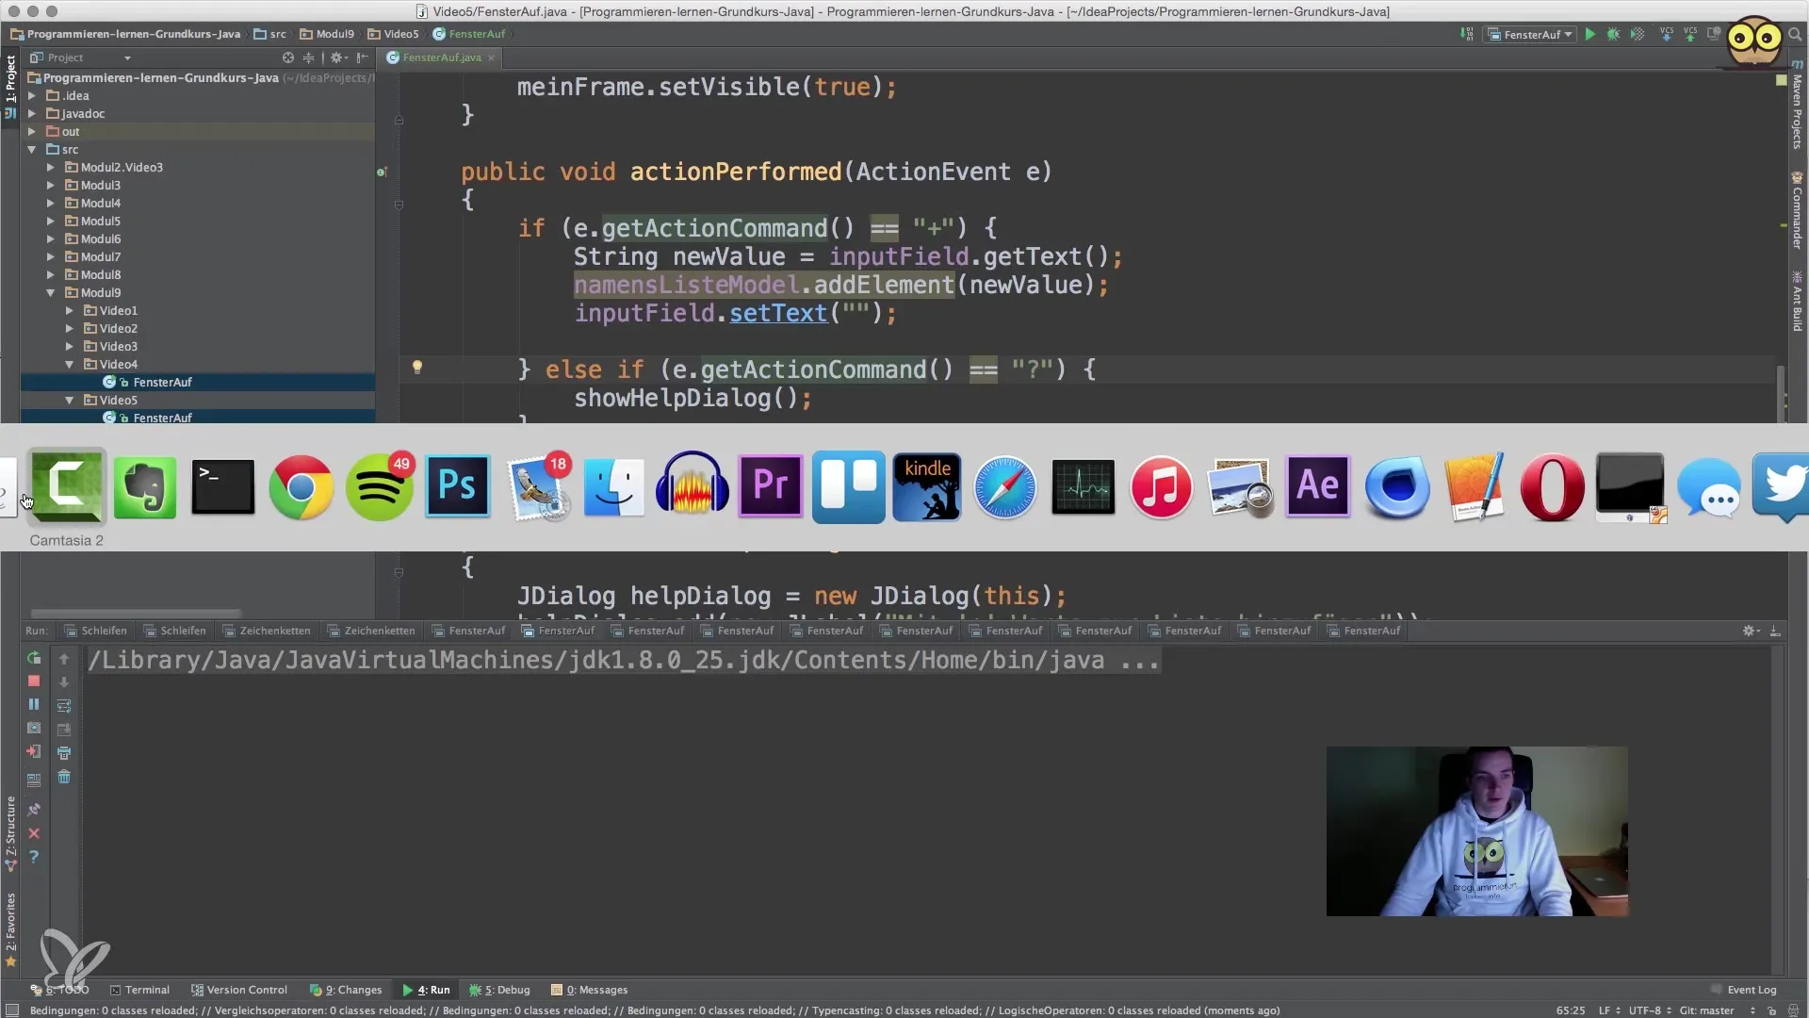Click the print icon in Run console
Image resolution: width=1809 pixels, height=1018 pixels.
coord(64,753)
